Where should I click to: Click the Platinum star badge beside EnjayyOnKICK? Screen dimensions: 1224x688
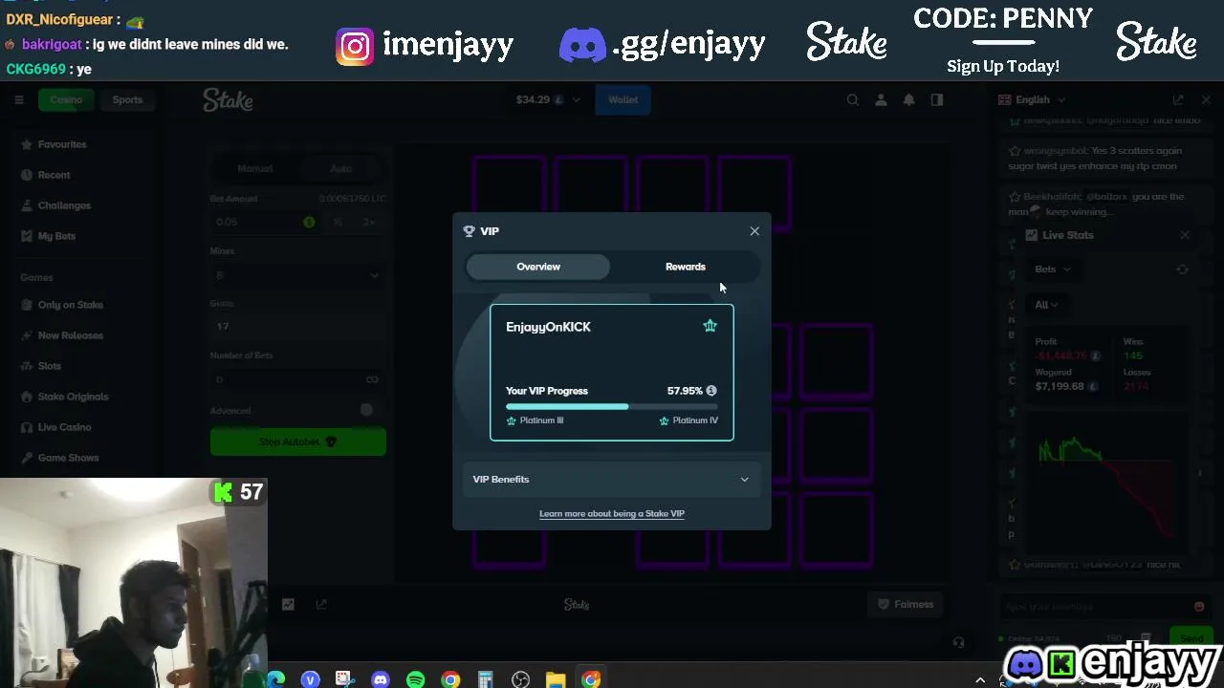[710, 326]
